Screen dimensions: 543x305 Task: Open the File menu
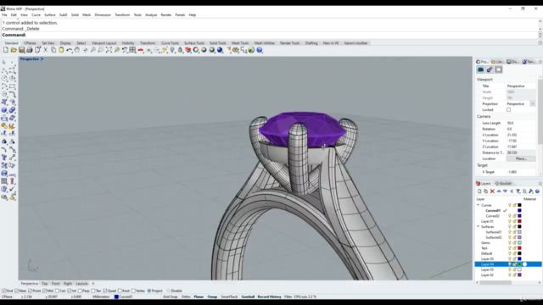pos(4,15)
